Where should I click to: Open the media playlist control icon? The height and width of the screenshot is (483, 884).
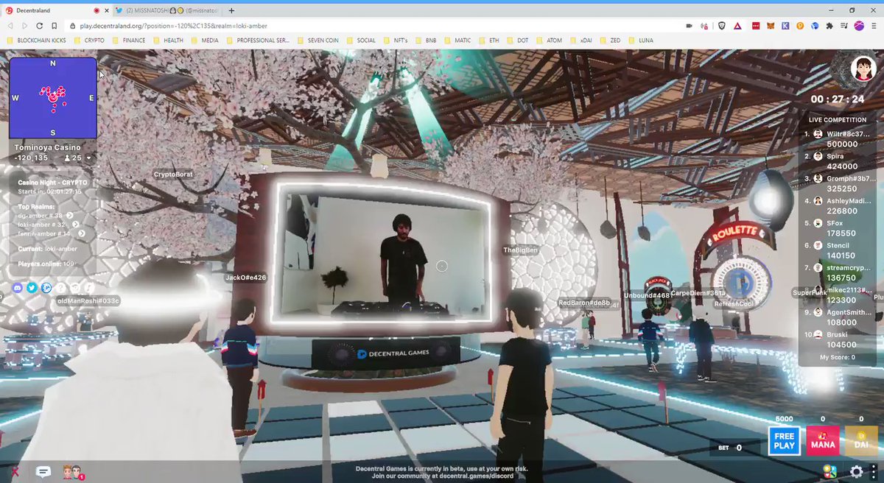pyautogui.click(x=844, y=26)
